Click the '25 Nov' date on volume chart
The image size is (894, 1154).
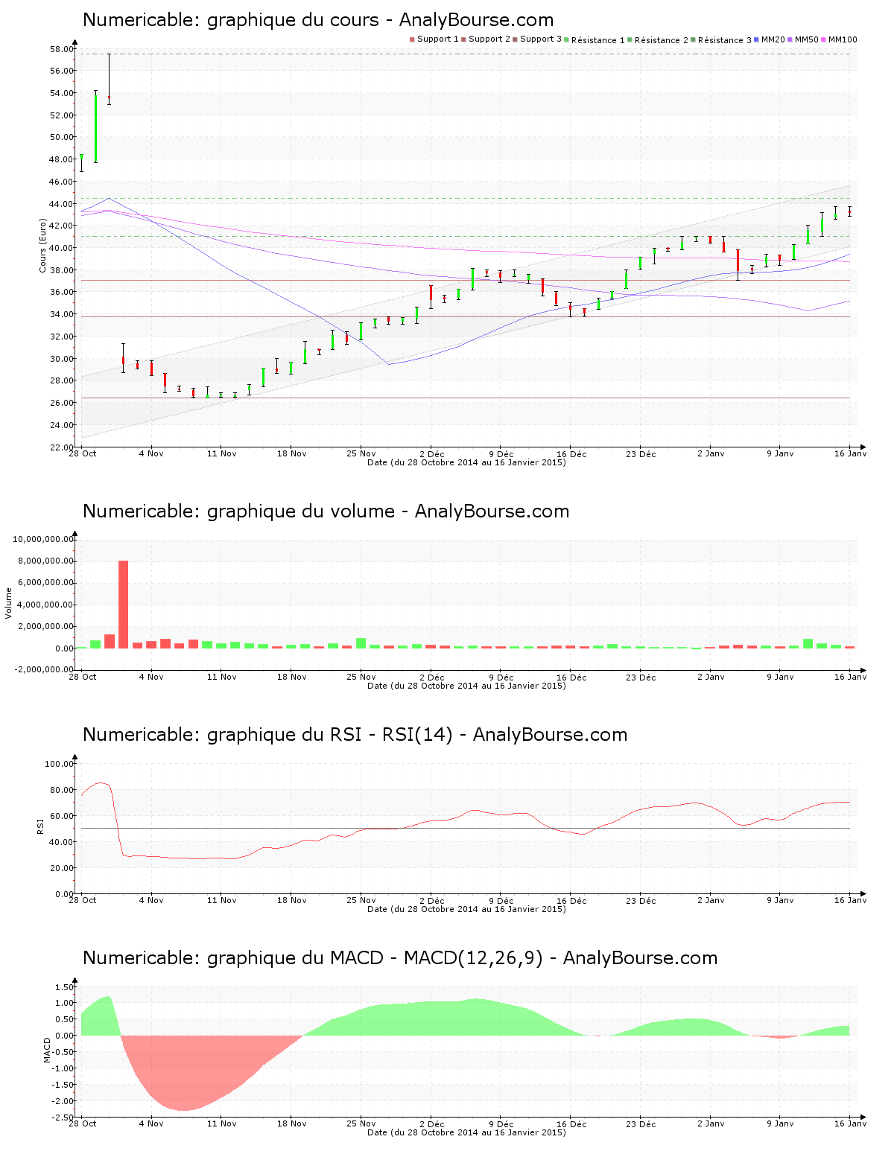pyautogui.click(x=361, y=677)
